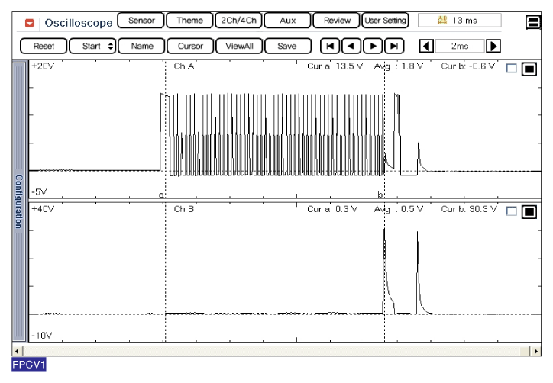Switch to 2Ch/4Ch display mode
This screenshot has height=383, width=553.
tap(238, 21)
